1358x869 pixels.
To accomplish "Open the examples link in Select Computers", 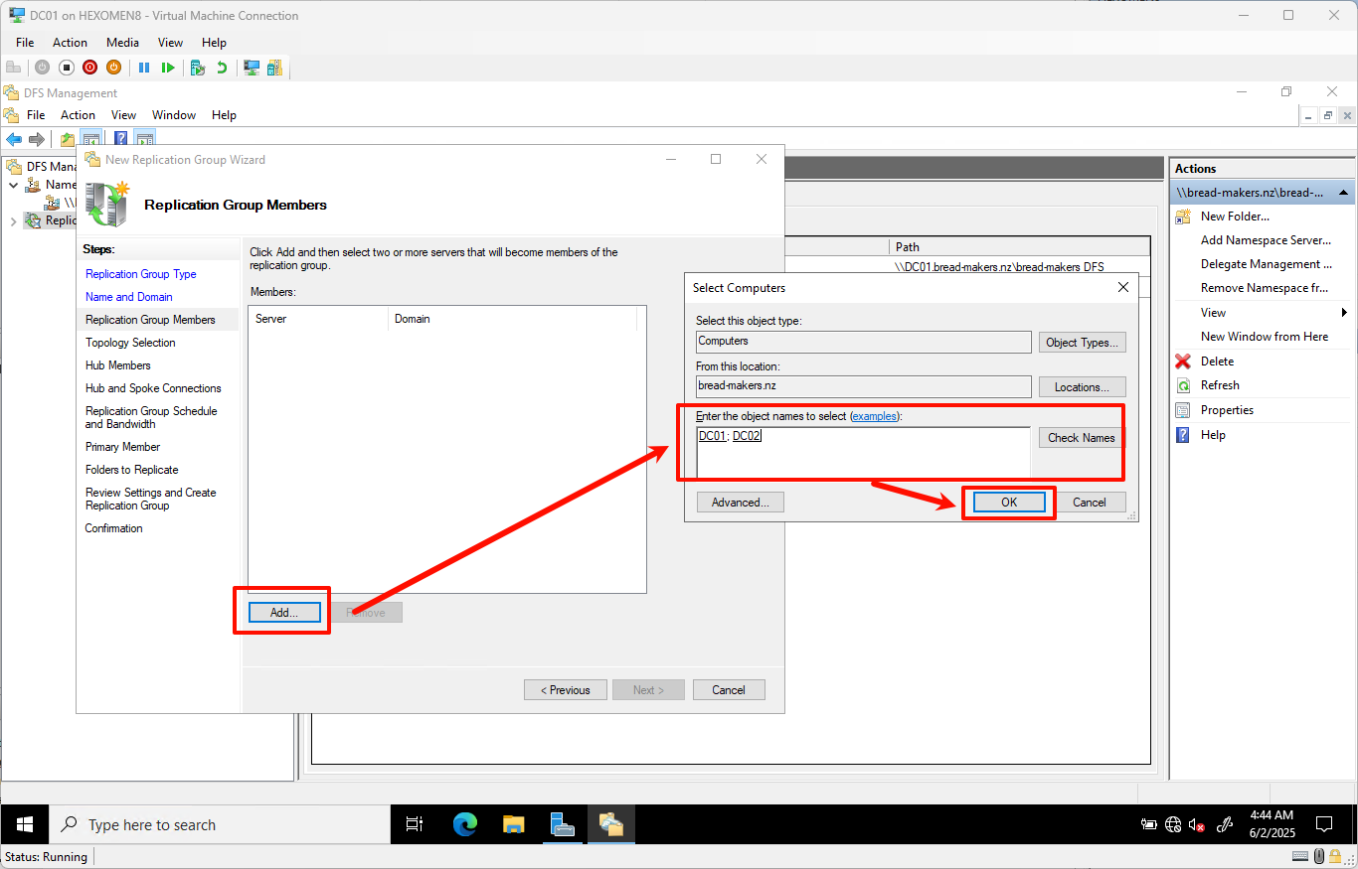I will click(x=875, y=416).
